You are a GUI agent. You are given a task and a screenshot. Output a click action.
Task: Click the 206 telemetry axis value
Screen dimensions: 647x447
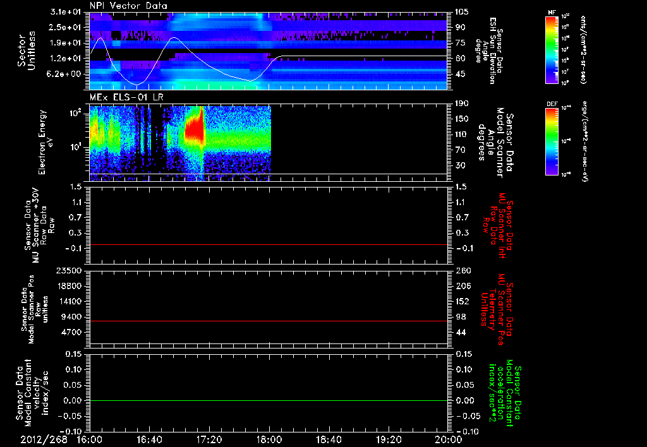(x=462, y=286)
